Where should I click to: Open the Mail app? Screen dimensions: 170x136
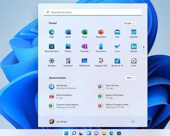[117, 33]
